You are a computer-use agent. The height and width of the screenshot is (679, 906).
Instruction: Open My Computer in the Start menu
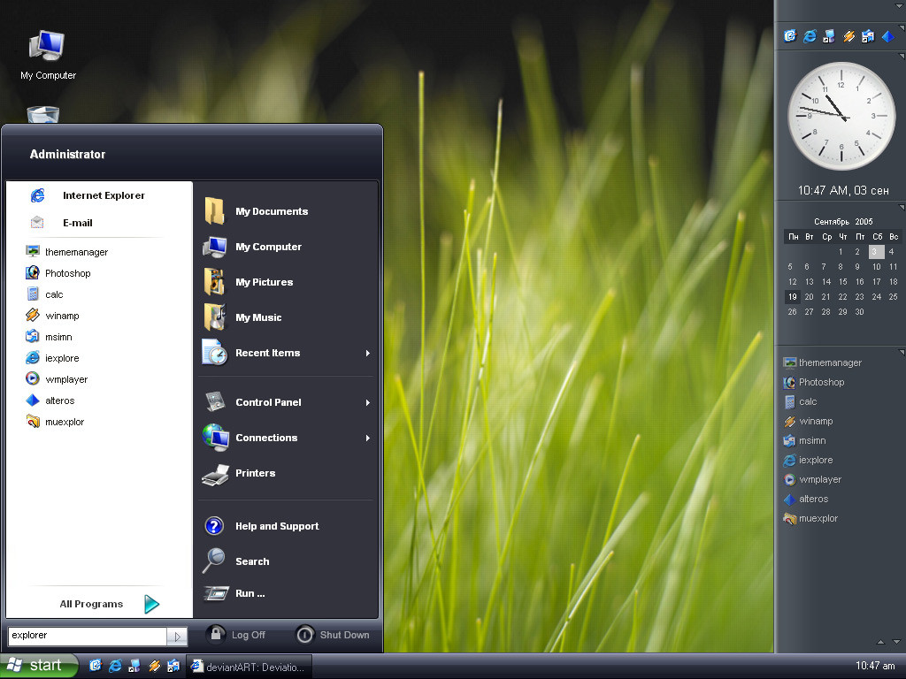coord(252,247)
